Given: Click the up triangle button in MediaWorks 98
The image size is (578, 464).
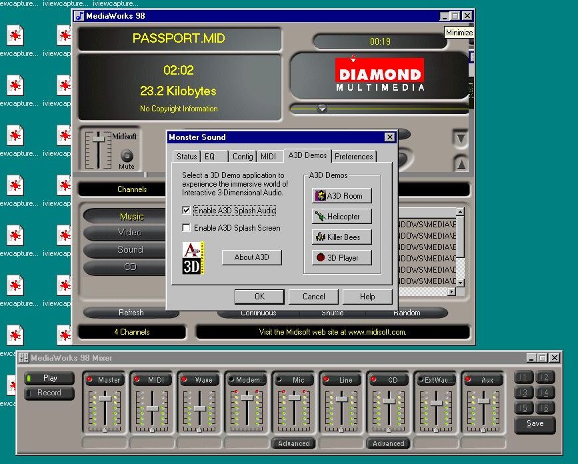Looking at the screenshot, I should 461,163.
